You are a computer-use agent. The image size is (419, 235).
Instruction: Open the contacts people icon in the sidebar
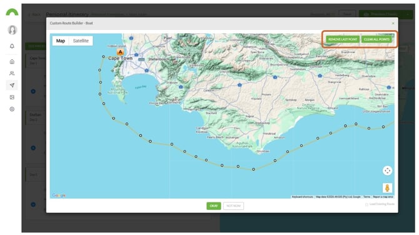tap(12, 74)
